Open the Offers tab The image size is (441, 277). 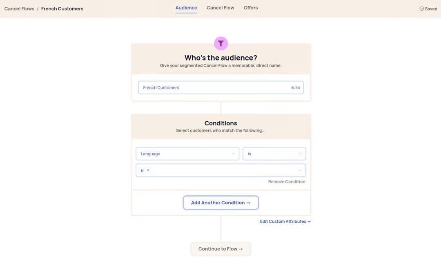coord(251,8)
